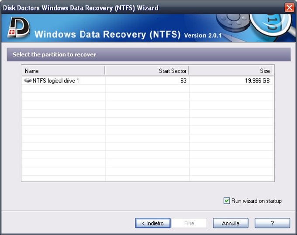This screenshot has width=297, height=235.
Task: Sort by the Start Sector column header
Action: click(x=147, y=71)
